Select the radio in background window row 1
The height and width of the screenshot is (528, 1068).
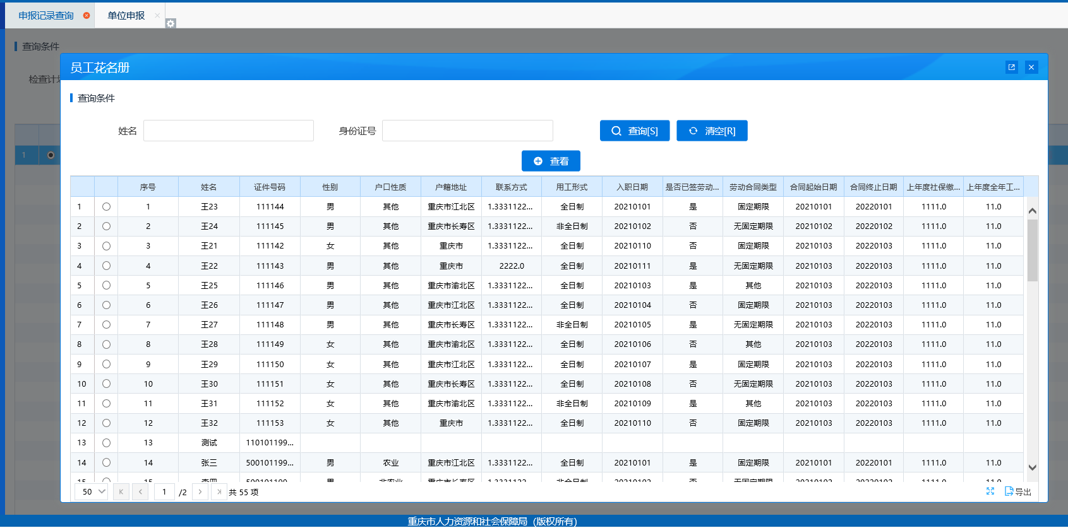coord(51,155)
